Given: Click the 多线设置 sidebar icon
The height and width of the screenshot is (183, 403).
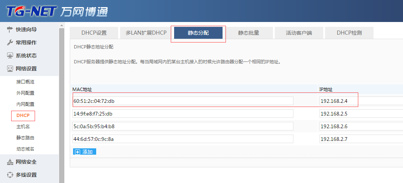Looking at the screenshot, I should click(x=10, y=175).
